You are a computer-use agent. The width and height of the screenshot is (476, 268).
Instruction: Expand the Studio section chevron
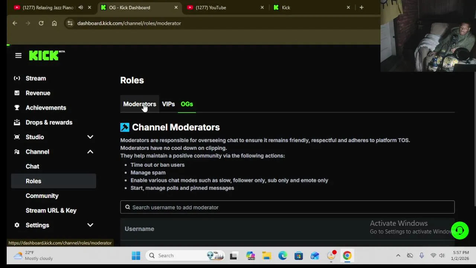[90, 137]
